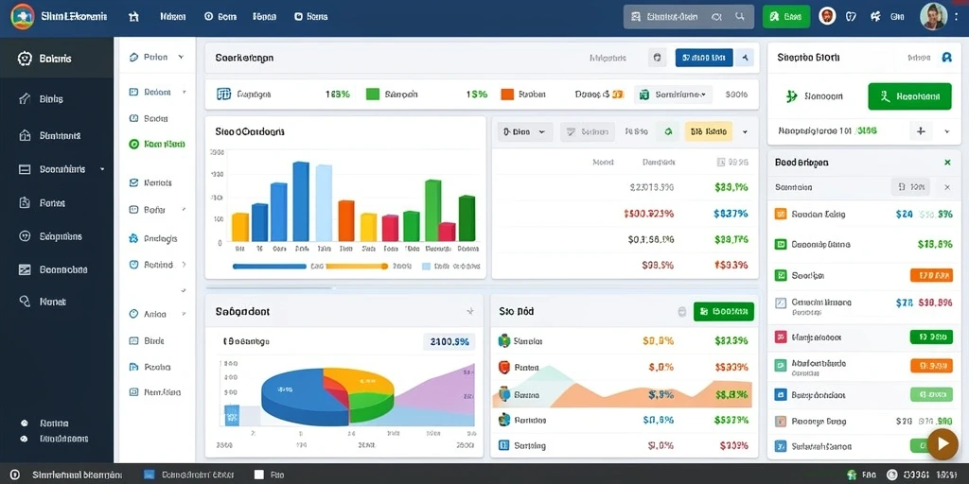Click the green refresh icon above table
Screen dimensions: 969x484
pyautogui.click(x=667, y=131)
